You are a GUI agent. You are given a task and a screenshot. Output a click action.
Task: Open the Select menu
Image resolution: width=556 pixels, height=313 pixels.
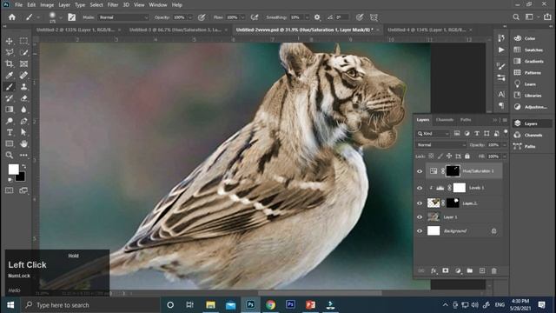(96, 5)
